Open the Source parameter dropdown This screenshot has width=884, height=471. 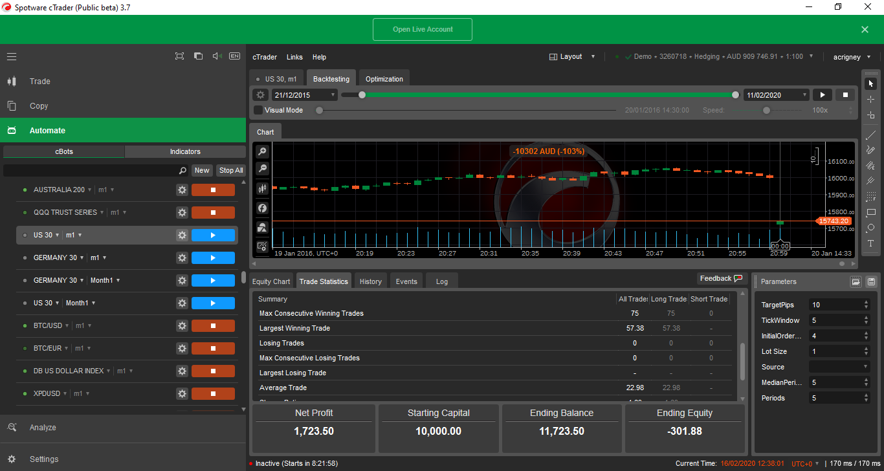tap(839, 367)
